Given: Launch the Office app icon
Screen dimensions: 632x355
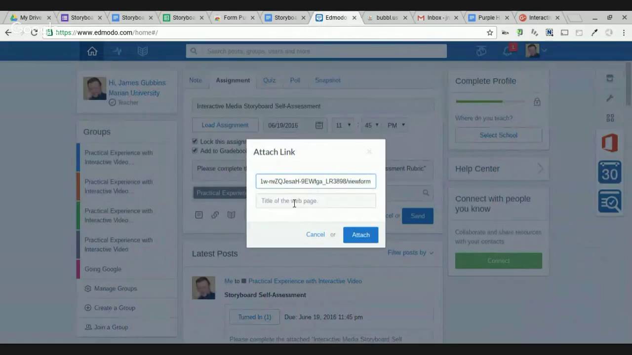Looking at the screenshot, I should 610,143.
